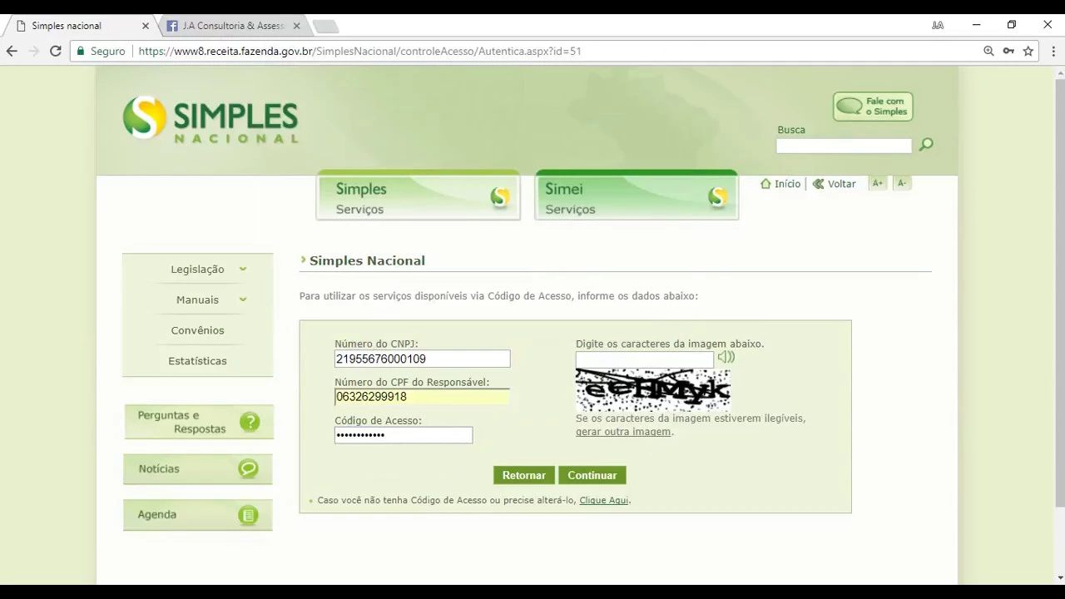Focus the Número do CNPJ field
1065x599 pixels.
tap(423, 359)
